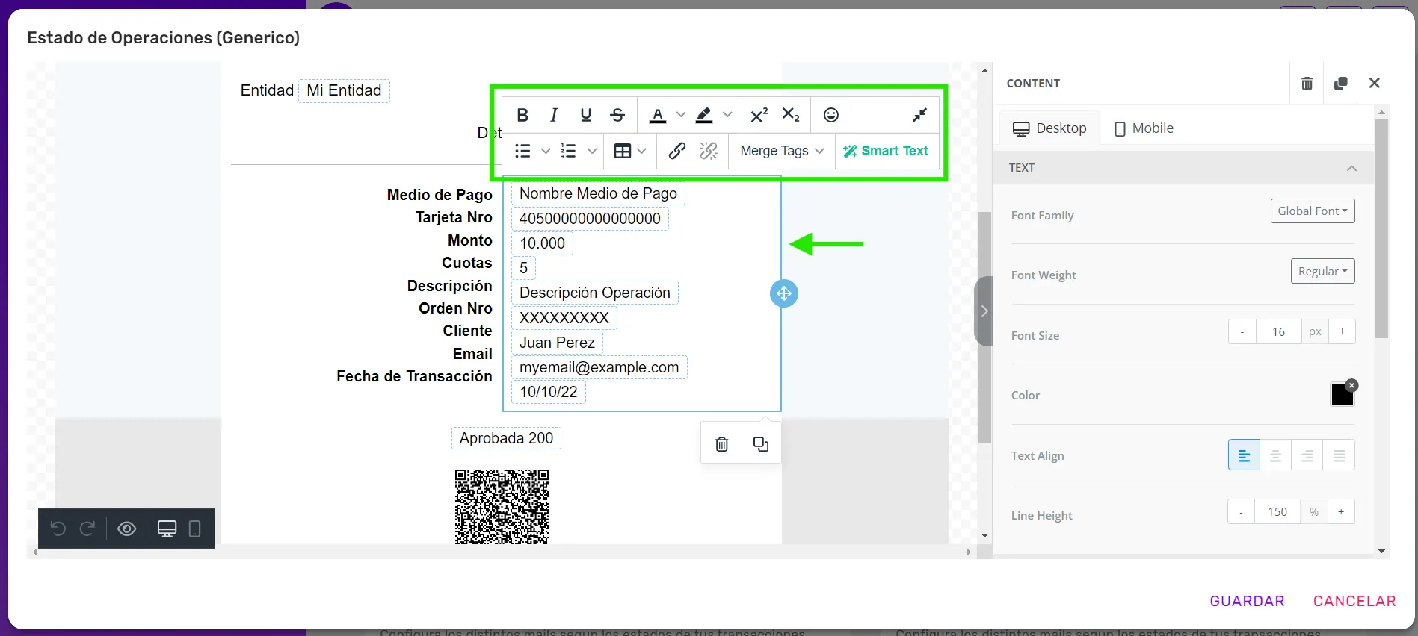Toggle bold formatting in text toolbar

[522, 115]
